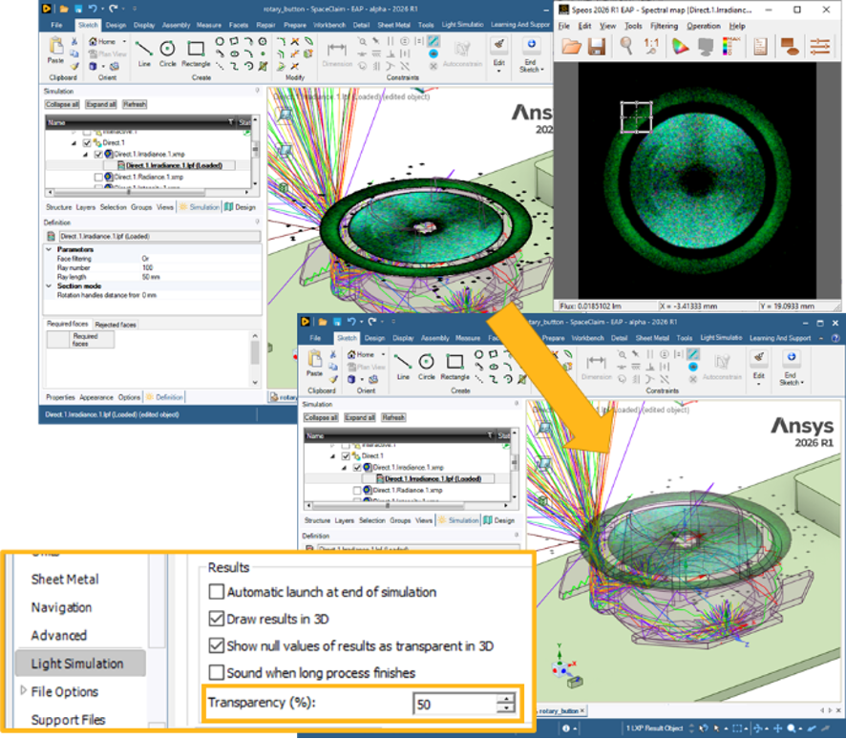Click the help question icon in front SpaceClaim window

click(x=835, y=338)
